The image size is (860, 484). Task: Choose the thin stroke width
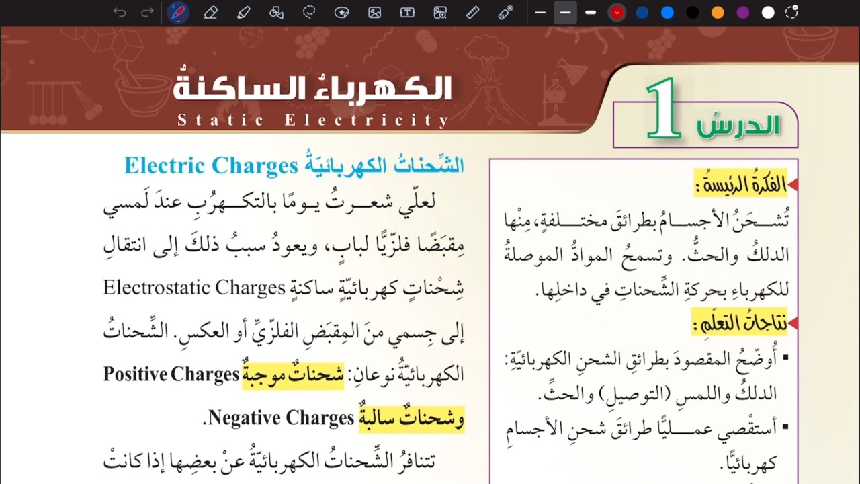click(540, 13)
